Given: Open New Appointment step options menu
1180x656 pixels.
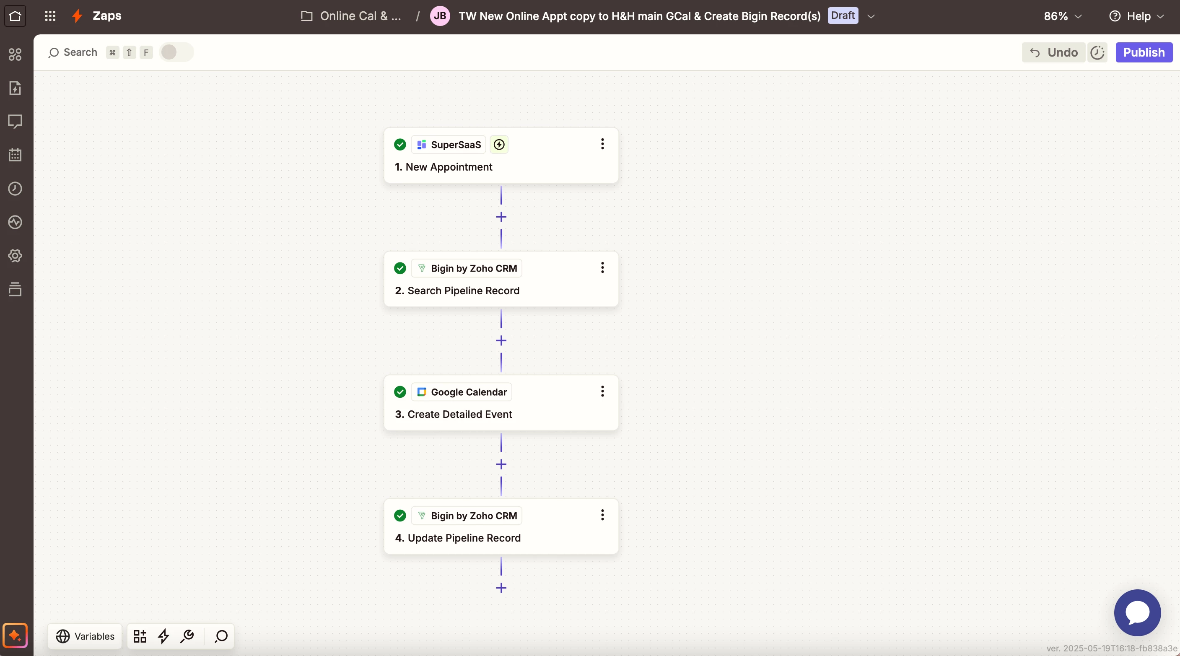Looking at the screenshot, I should coord(602,144).
